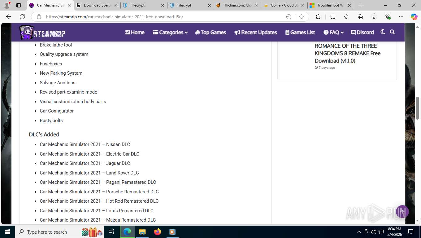
Task: Open the Discord link
Action: coord(362,32)
